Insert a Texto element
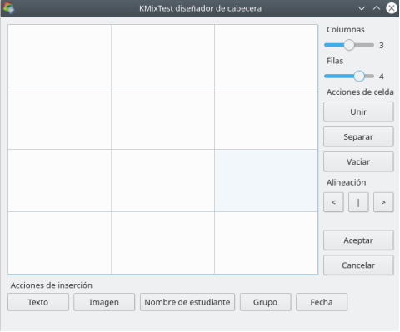This screenshot has height=332, width=400. click(x=38, y=302)
